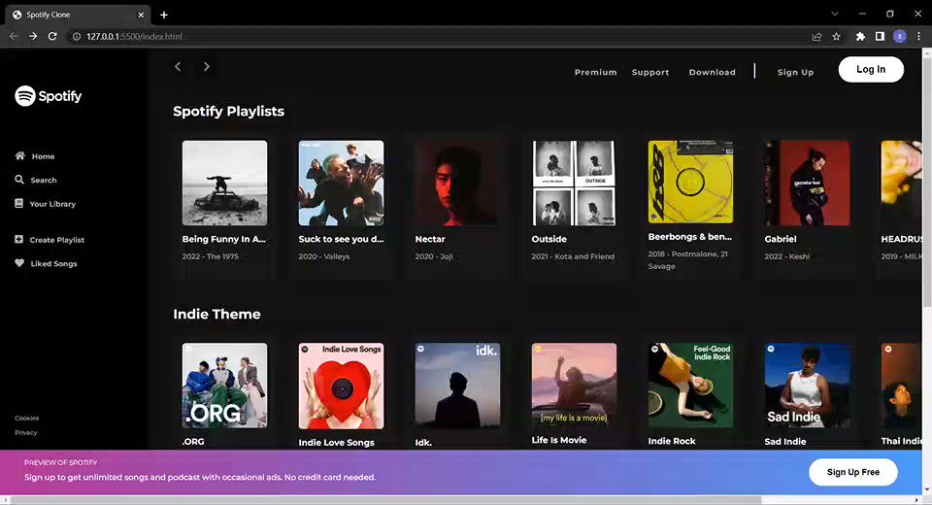Click the '2021 - Kota and Friend' subtitle
The height and width of the screenshot is (505, 932).
point(573,256)
